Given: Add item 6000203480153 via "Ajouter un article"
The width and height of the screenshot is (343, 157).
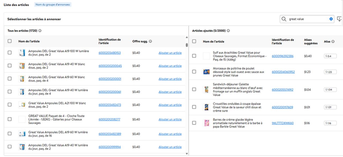Looking at the screenshot, I should (x=170, y=53).
